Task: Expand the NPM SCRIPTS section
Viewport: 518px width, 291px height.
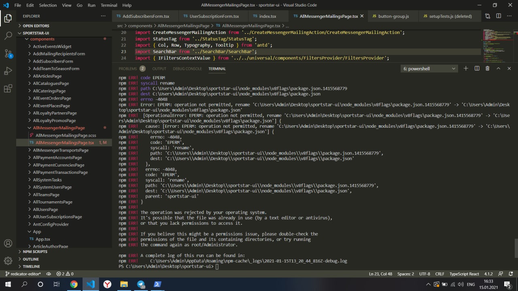Action: [64, 251]
